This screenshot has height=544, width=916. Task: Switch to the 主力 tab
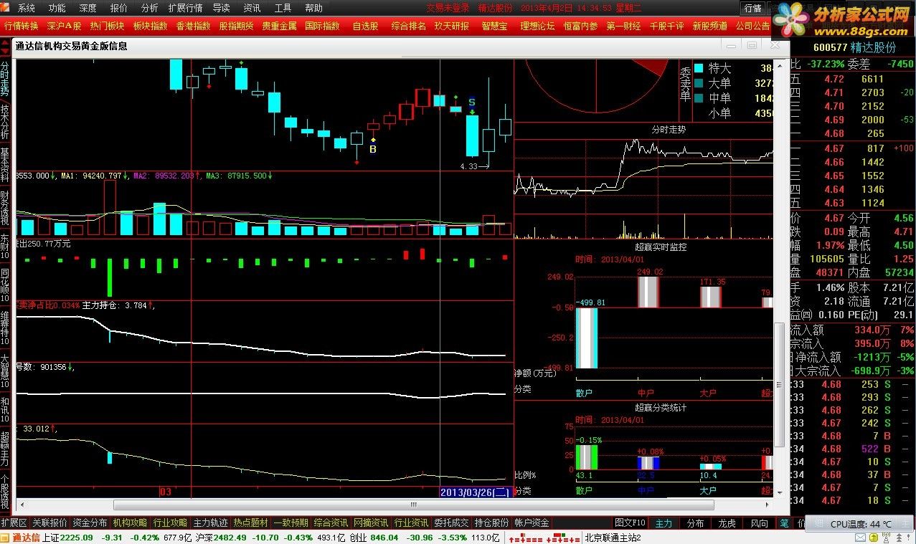(x=664, y=524)
